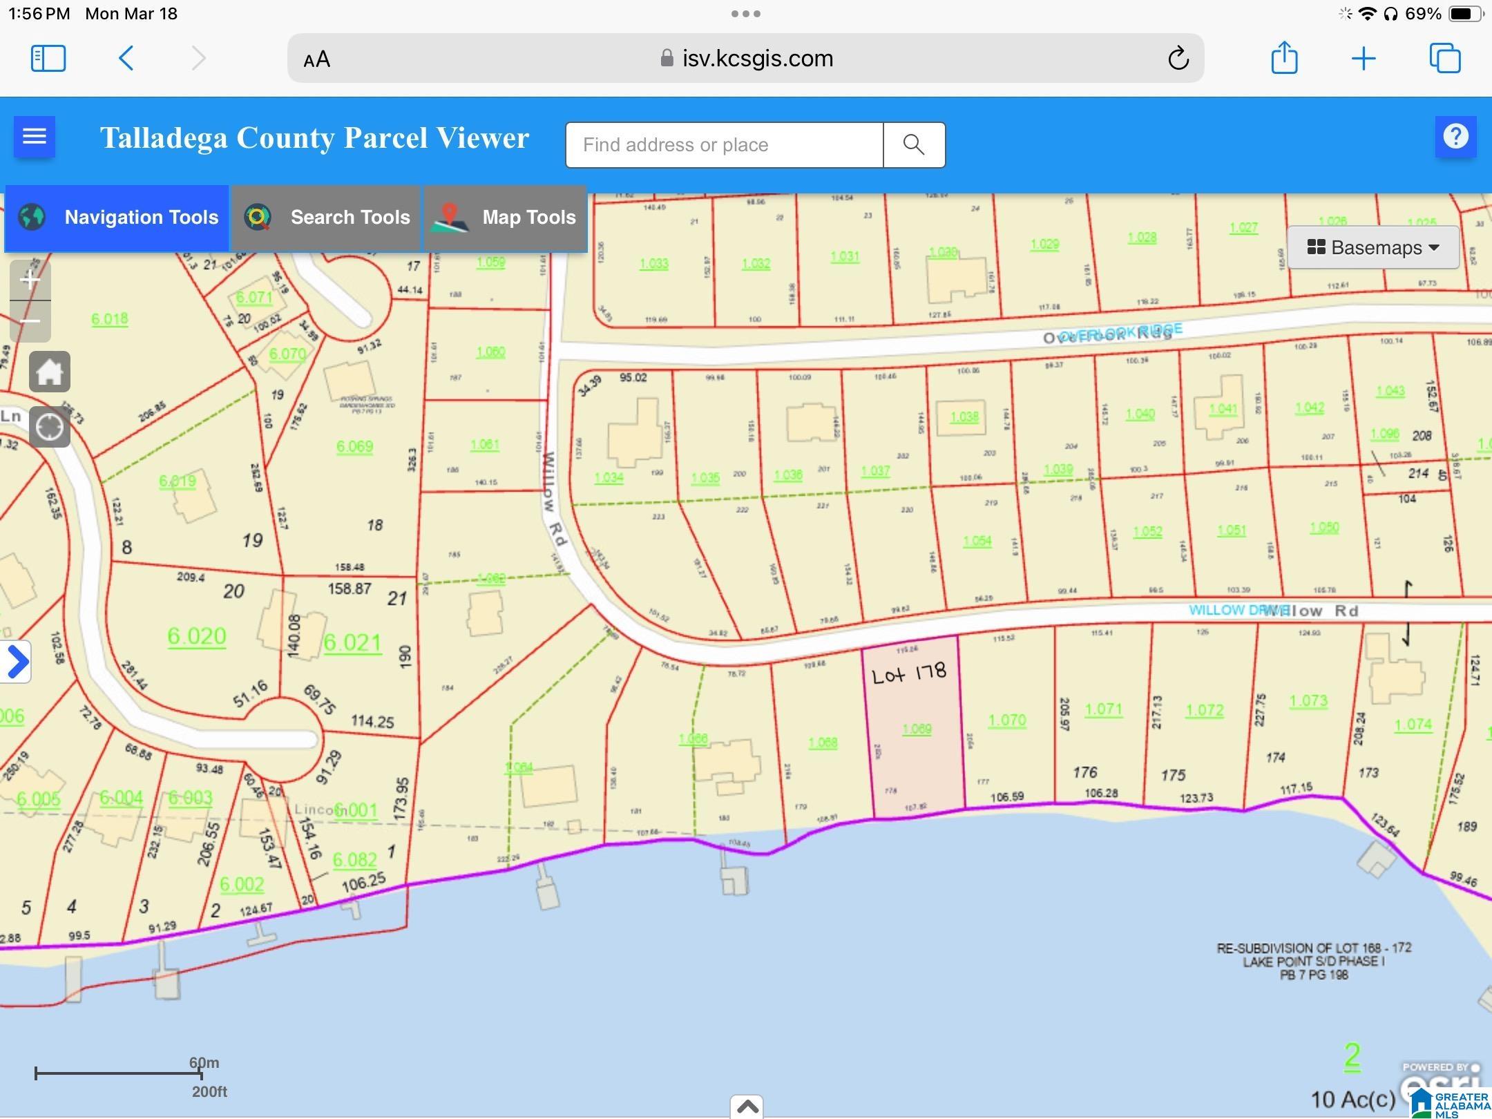This screenshot has height=1119, width=1492.
Task: Click inside Find address or place field
Action: [724, 145]
